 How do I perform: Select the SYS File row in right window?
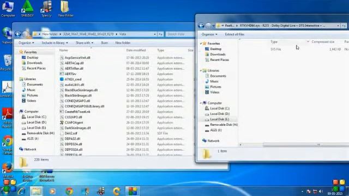[x=294, y=49]
